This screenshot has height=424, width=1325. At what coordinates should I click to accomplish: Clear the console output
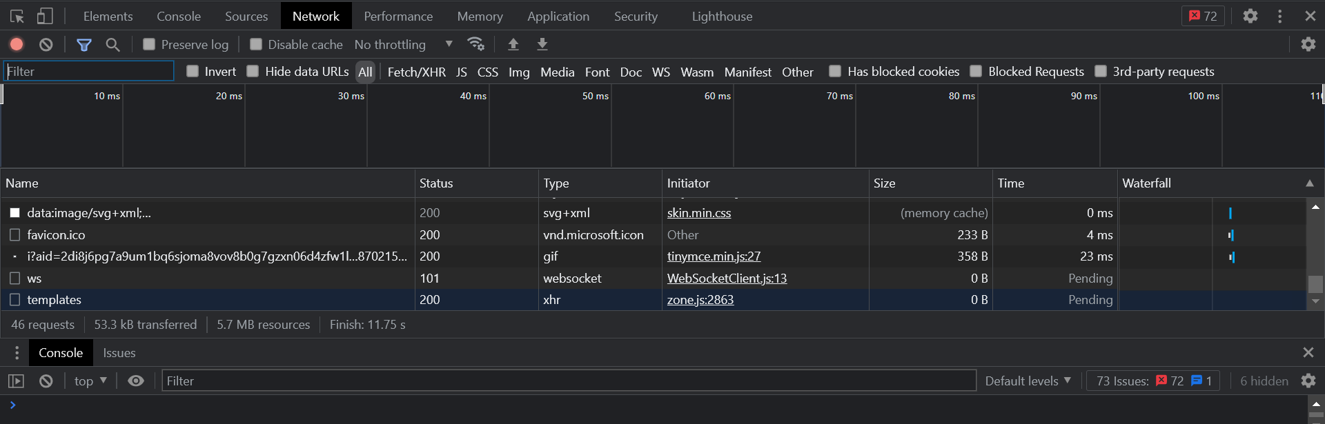click(46, 381)
